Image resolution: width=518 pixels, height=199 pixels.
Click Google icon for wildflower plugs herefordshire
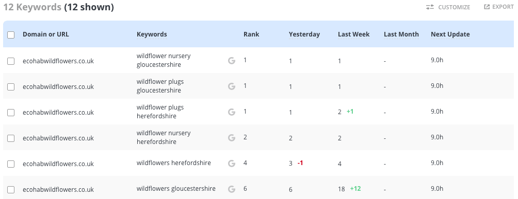tap(232, 112)
